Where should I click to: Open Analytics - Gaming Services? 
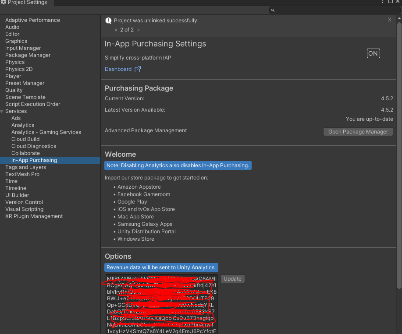tap(46, 132)
